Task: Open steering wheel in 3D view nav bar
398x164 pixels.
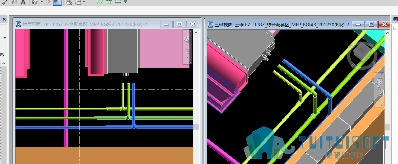Action: (379, 82)
